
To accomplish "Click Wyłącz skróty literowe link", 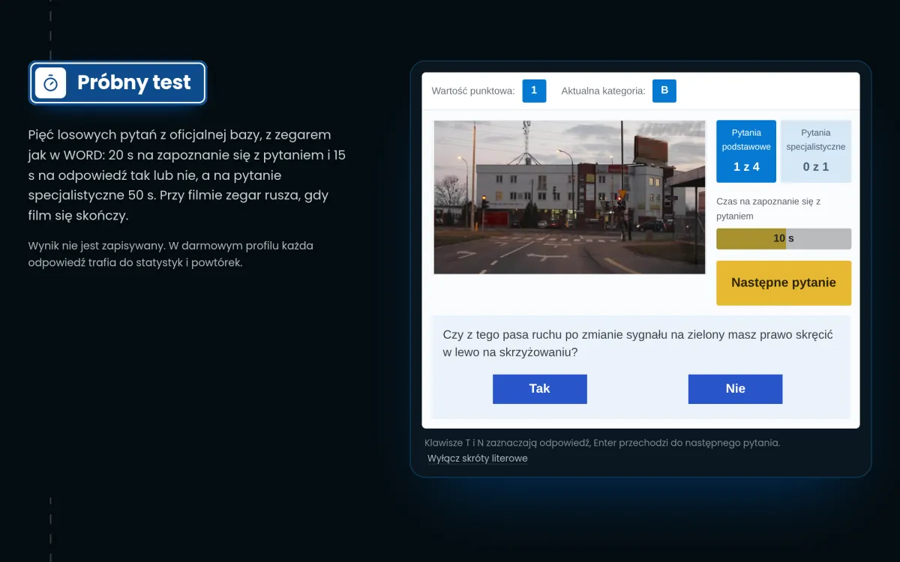I will pyautogui.click(x=478, y=459).
